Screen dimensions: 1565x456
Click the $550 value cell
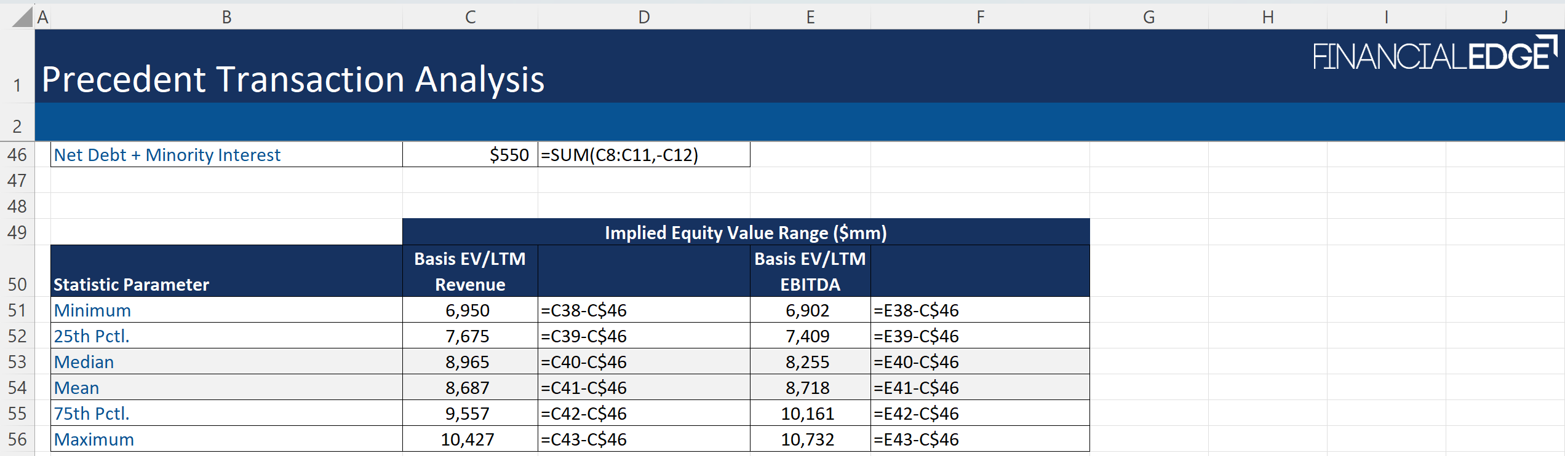click(470, 155)
